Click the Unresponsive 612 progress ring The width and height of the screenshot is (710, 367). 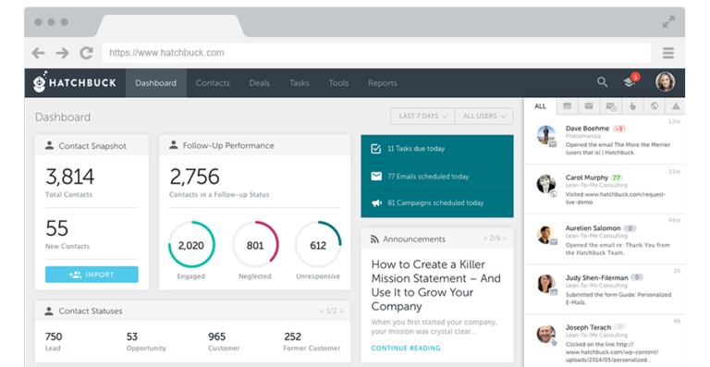click(318, 245)
